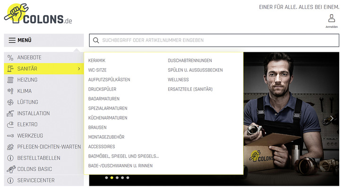Click the search magnifier icon
Image resolution: width=344 pixels, height=190 pixels.
tap(96, 40)
